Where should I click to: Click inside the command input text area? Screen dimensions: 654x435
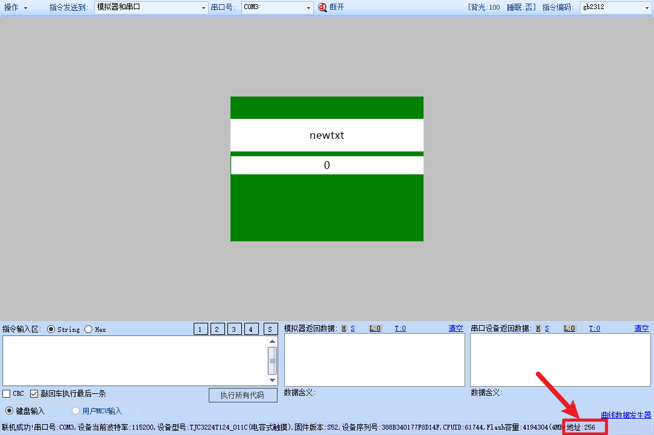point(133,359)
